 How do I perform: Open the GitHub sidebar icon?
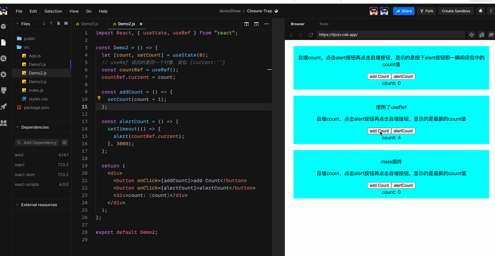point(3,90)
